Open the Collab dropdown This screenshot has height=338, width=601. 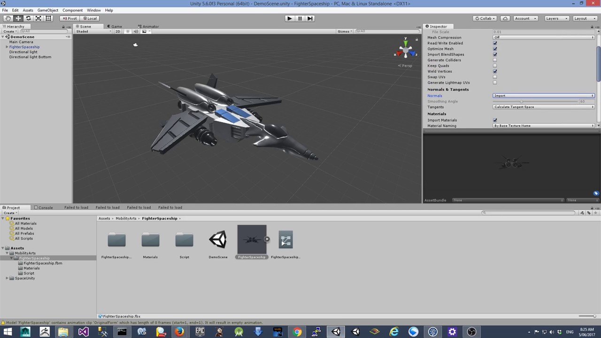point(485,18)
